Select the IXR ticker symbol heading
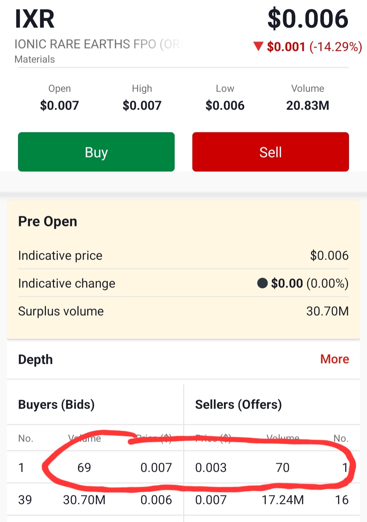The image size is (367, 522). click(35, 19)
